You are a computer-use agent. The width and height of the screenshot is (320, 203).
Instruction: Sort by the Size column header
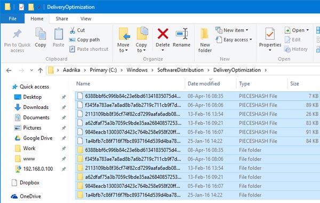(304, 84)
